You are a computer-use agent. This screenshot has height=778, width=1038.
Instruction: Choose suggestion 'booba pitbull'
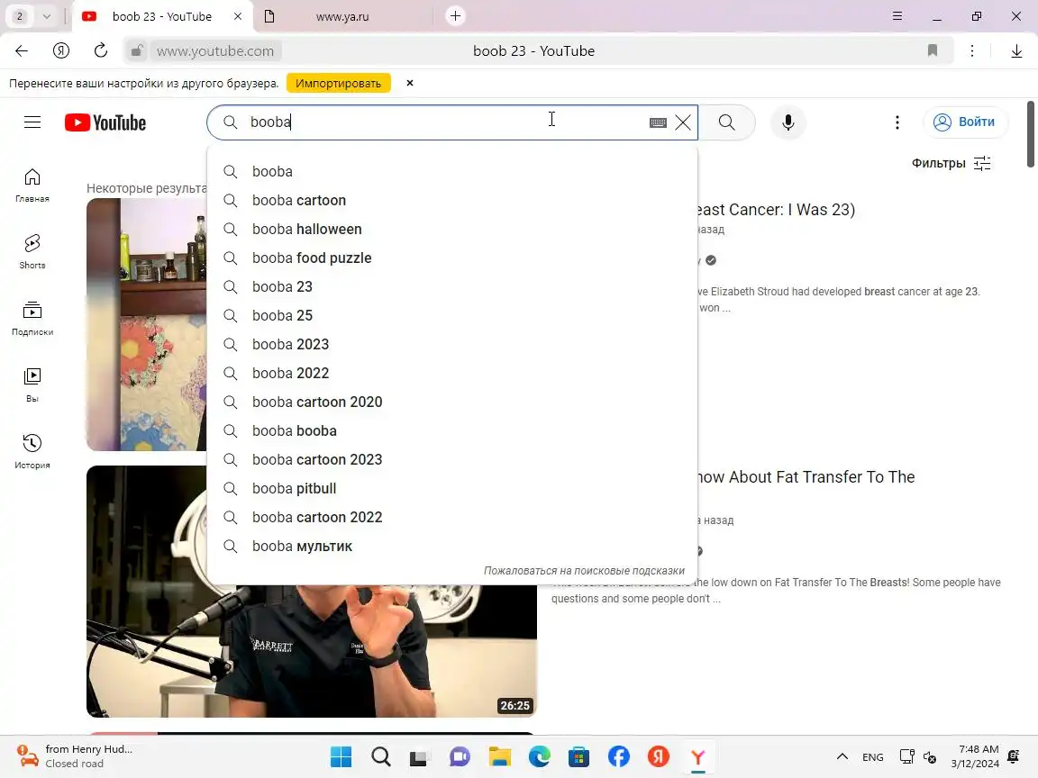pos(452,488)
